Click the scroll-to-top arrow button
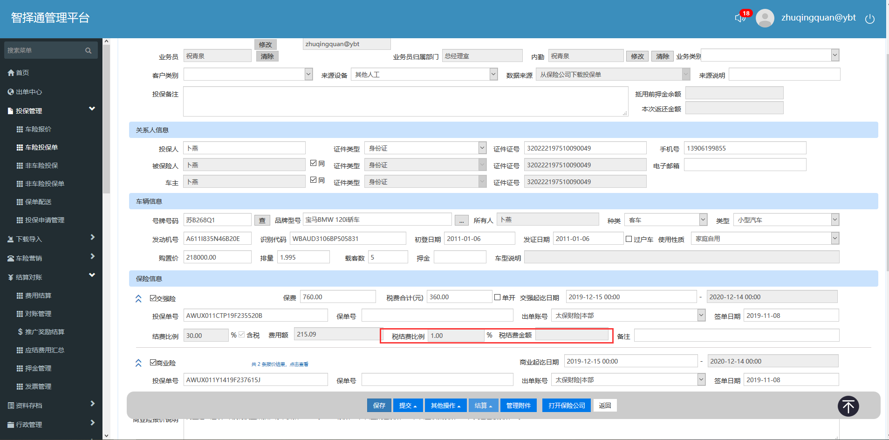This screenshot has height=440, width=889. [848, 406]
